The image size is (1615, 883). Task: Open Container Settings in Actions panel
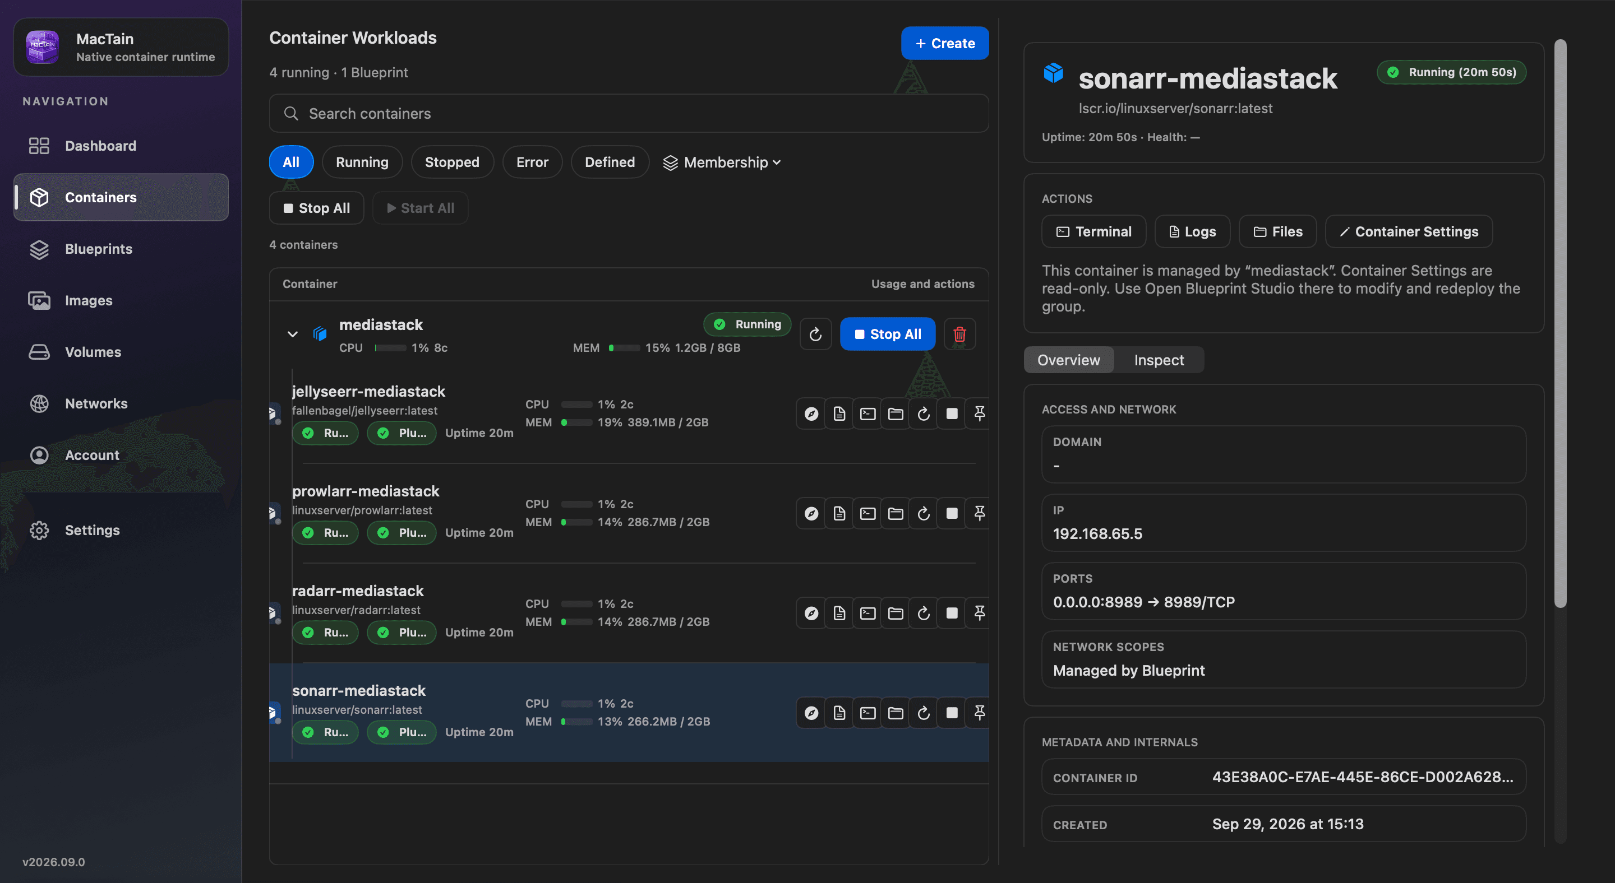(1409, 232)
